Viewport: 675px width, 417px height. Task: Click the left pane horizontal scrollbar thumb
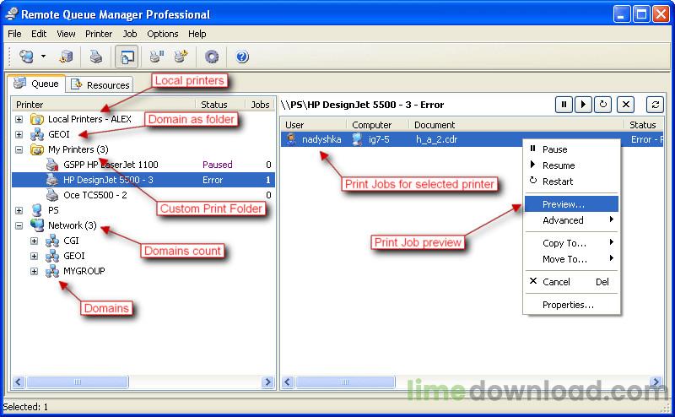pos(78,382)
